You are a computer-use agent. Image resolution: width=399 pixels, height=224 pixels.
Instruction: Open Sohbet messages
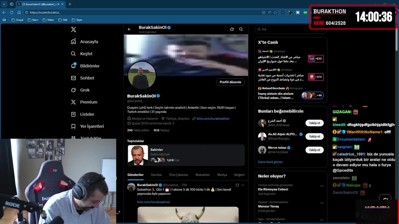coord(82,78)
